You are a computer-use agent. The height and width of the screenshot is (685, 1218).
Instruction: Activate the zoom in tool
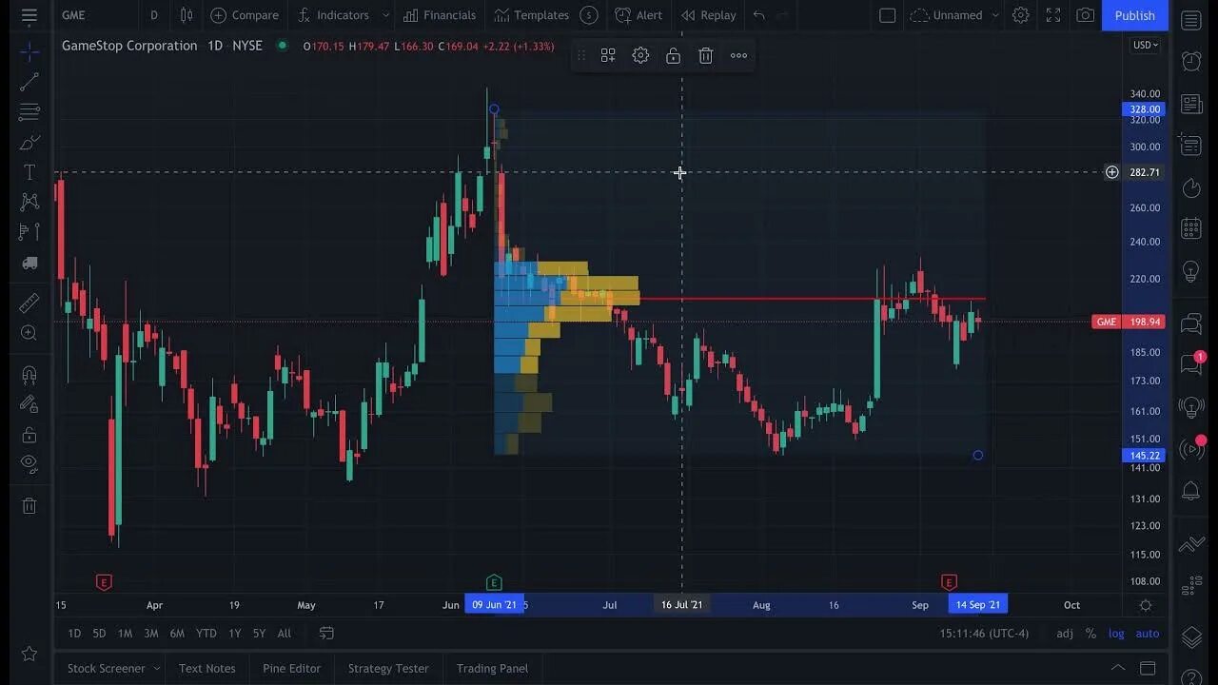[29, 333]
